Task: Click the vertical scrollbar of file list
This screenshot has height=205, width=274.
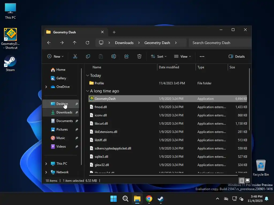Action: [x=249, y=99]
